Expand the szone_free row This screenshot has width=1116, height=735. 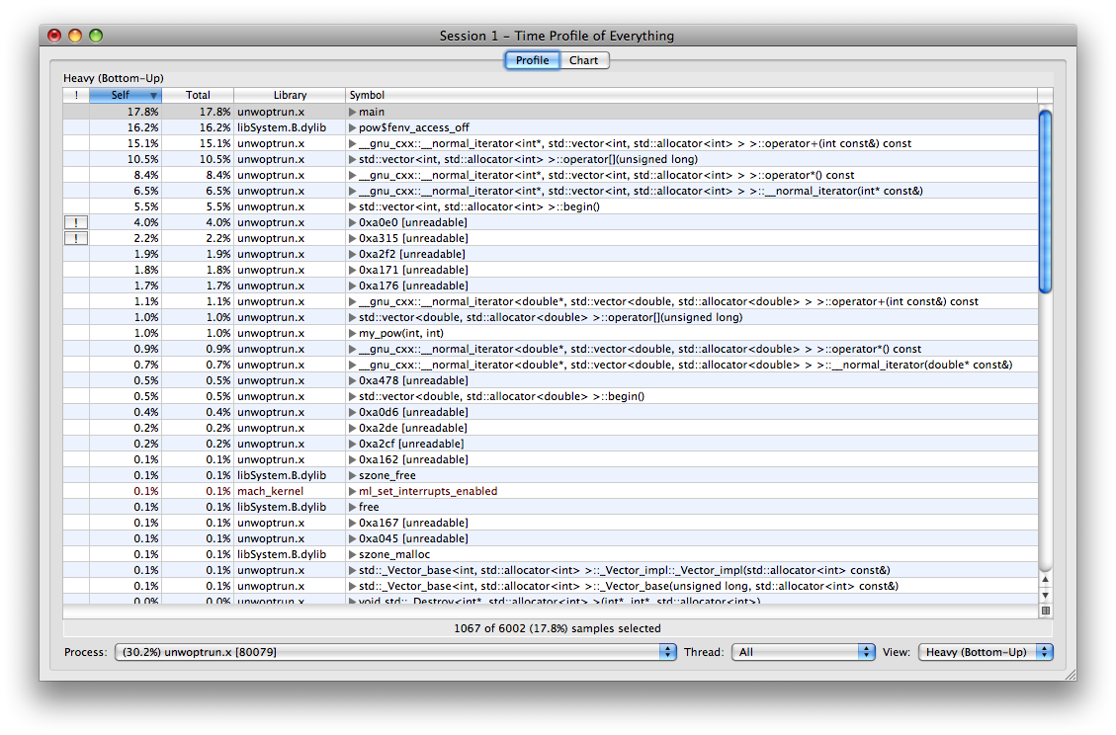point(352,475)
